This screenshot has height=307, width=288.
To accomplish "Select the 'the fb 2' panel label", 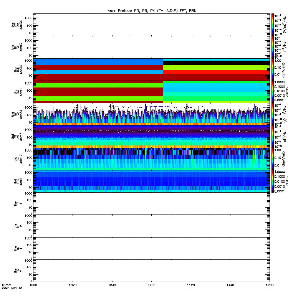I will [18, 271].
